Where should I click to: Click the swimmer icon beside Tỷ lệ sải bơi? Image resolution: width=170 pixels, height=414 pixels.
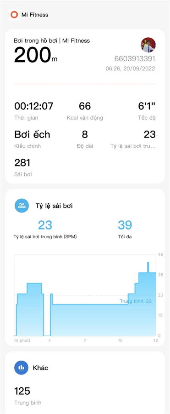(22, 206)
